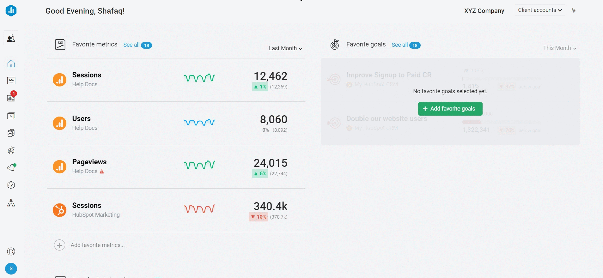This screenshot has width=603, height=278.
Task: Click the help lifebuoy icon in sidebar
Action: pyautogui.click(x=11, y=251)
